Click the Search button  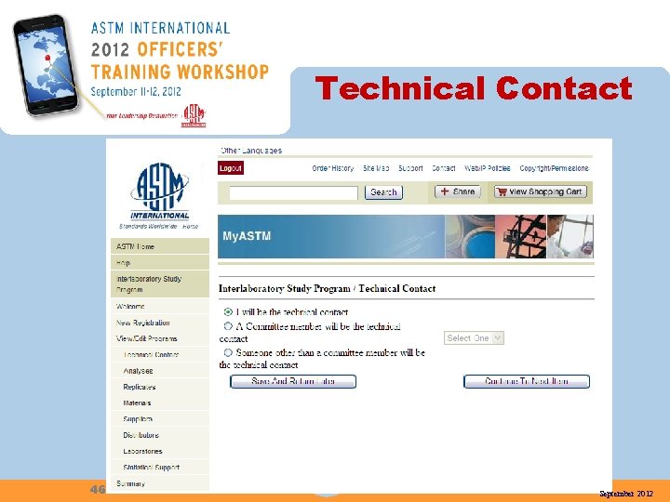click(x=383, y=192)
